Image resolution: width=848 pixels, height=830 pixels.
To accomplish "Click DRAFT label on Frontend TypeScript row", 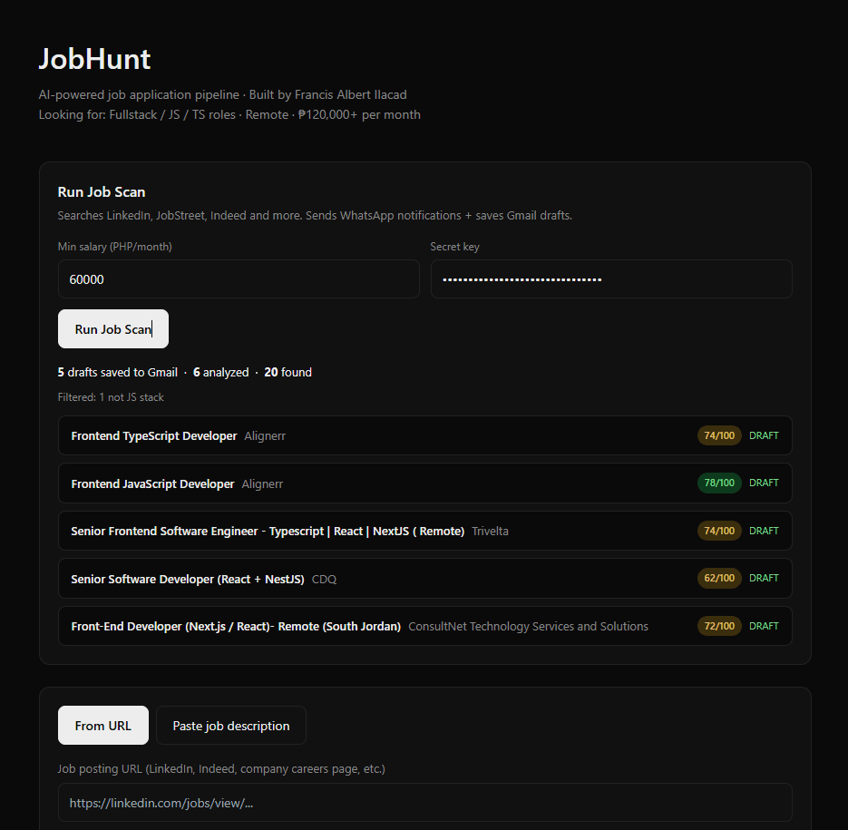I will tap(764, 435).
